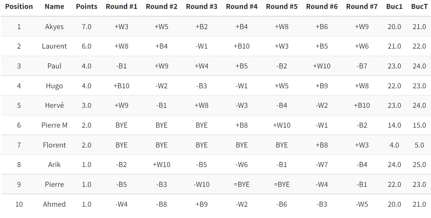Select player name Laurent
431x218 pixels.
tap(54, 46)
